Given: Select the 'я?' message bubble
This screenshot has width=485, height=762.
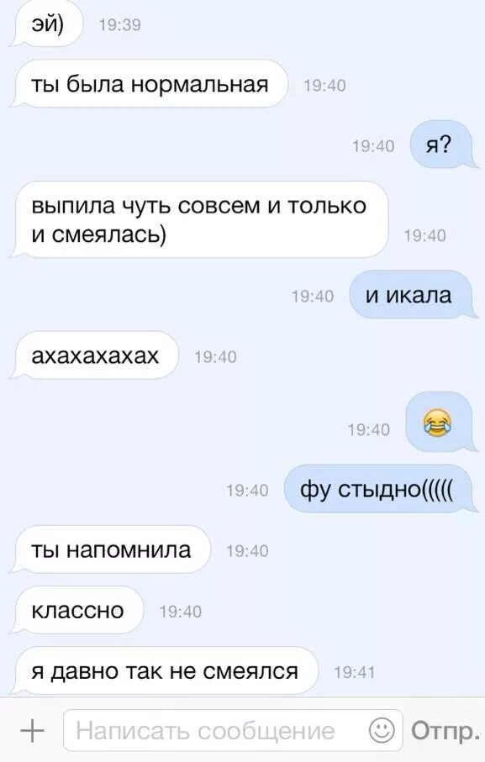Looking at the screenshot, I should (441, 145).
